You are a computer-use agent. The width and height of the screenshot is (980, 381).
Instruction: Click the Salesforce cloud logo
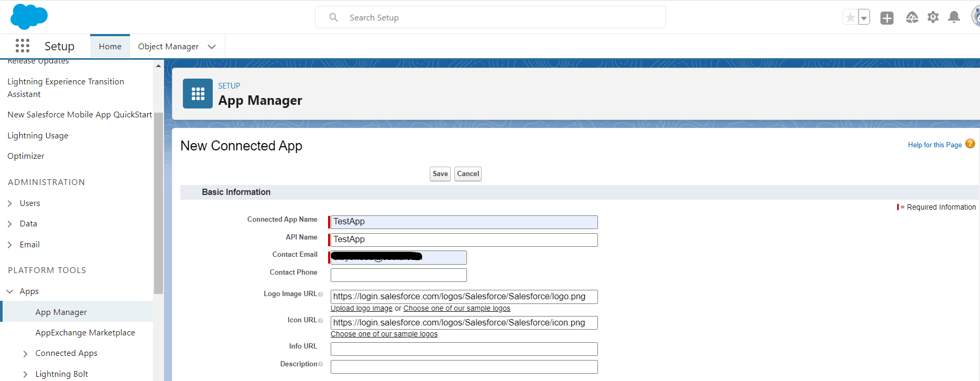(x=29, y=17)
